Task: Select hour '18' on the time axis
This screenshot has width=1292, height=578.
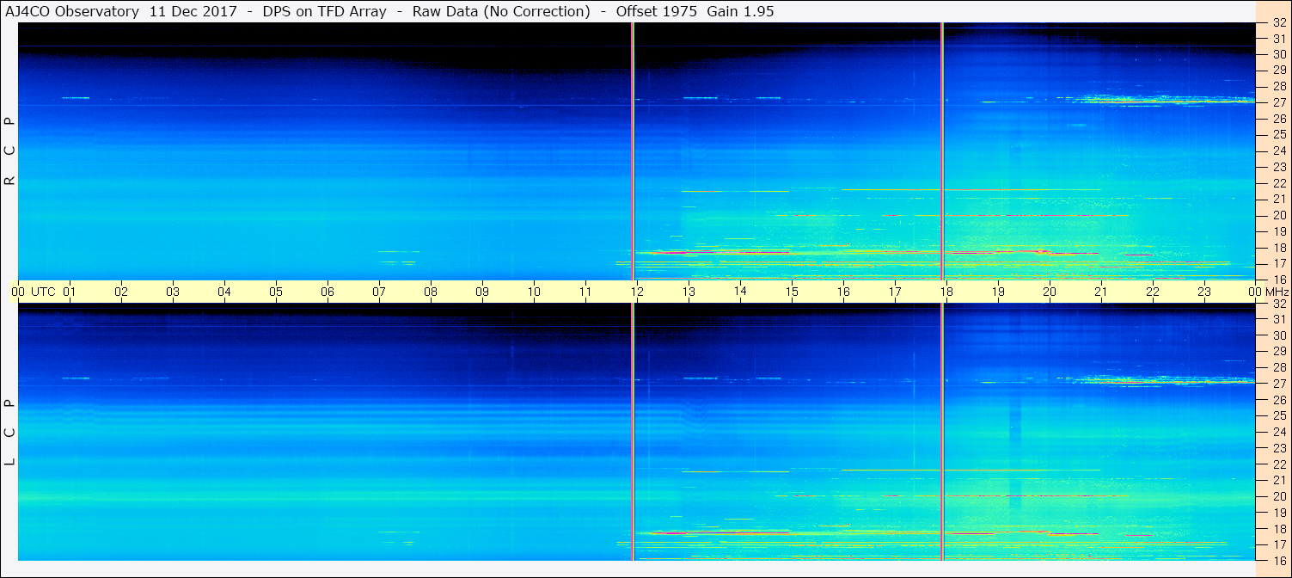Action: click(x=946, y=292)
